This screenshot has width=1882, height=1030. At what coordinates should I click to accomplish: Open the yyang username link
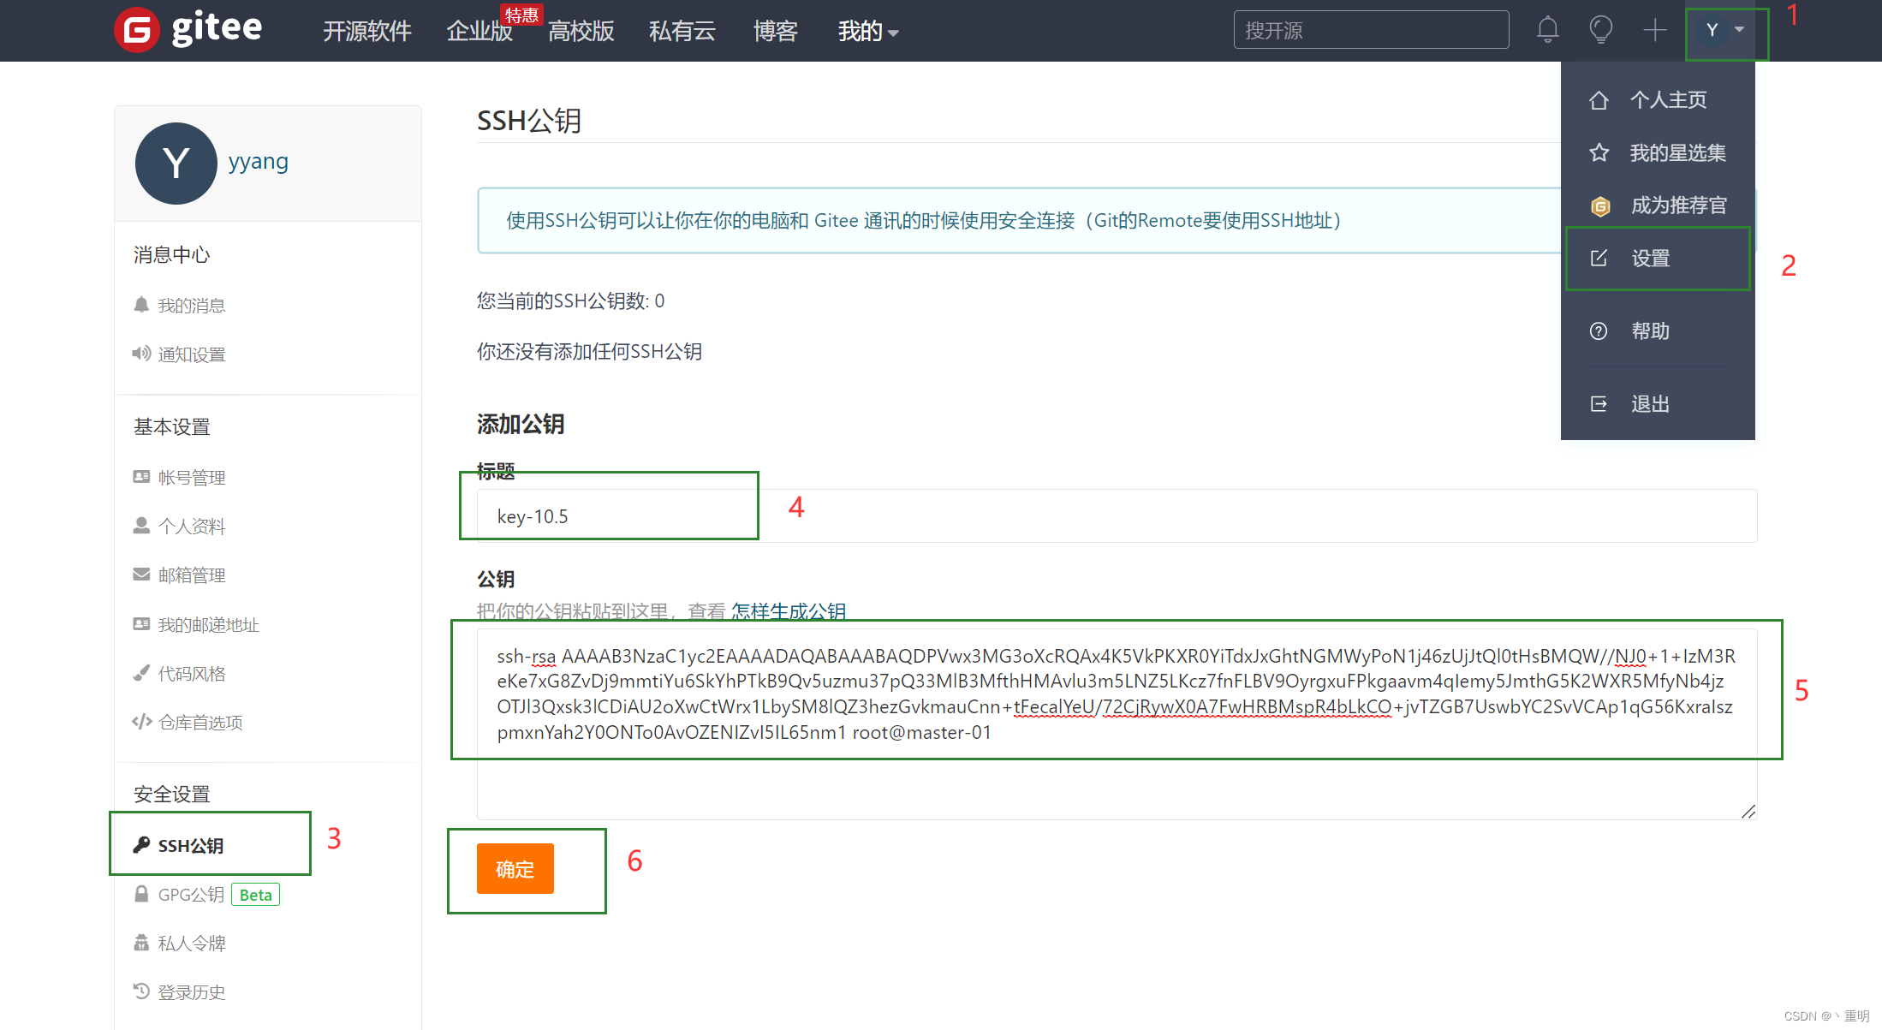click(259, 162)
